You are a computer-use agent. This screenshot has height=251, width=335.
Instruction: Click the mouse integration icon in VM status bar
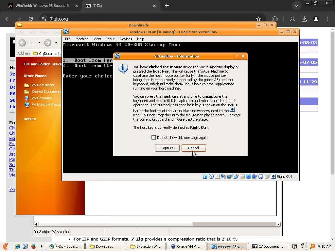pyautogui.click(x=267, y=176)
